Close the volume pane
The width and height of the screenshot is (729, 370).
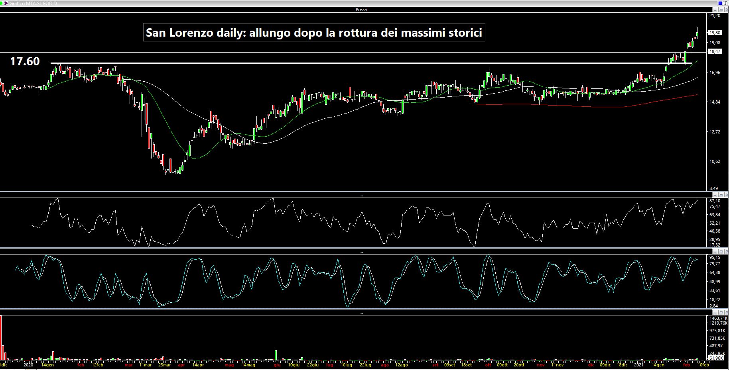(726, 313)
